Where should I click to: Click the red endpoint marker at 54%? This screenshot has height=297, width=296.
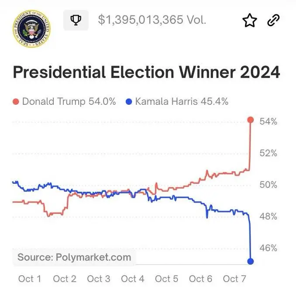pyautogui.click(x=251, y=120)
